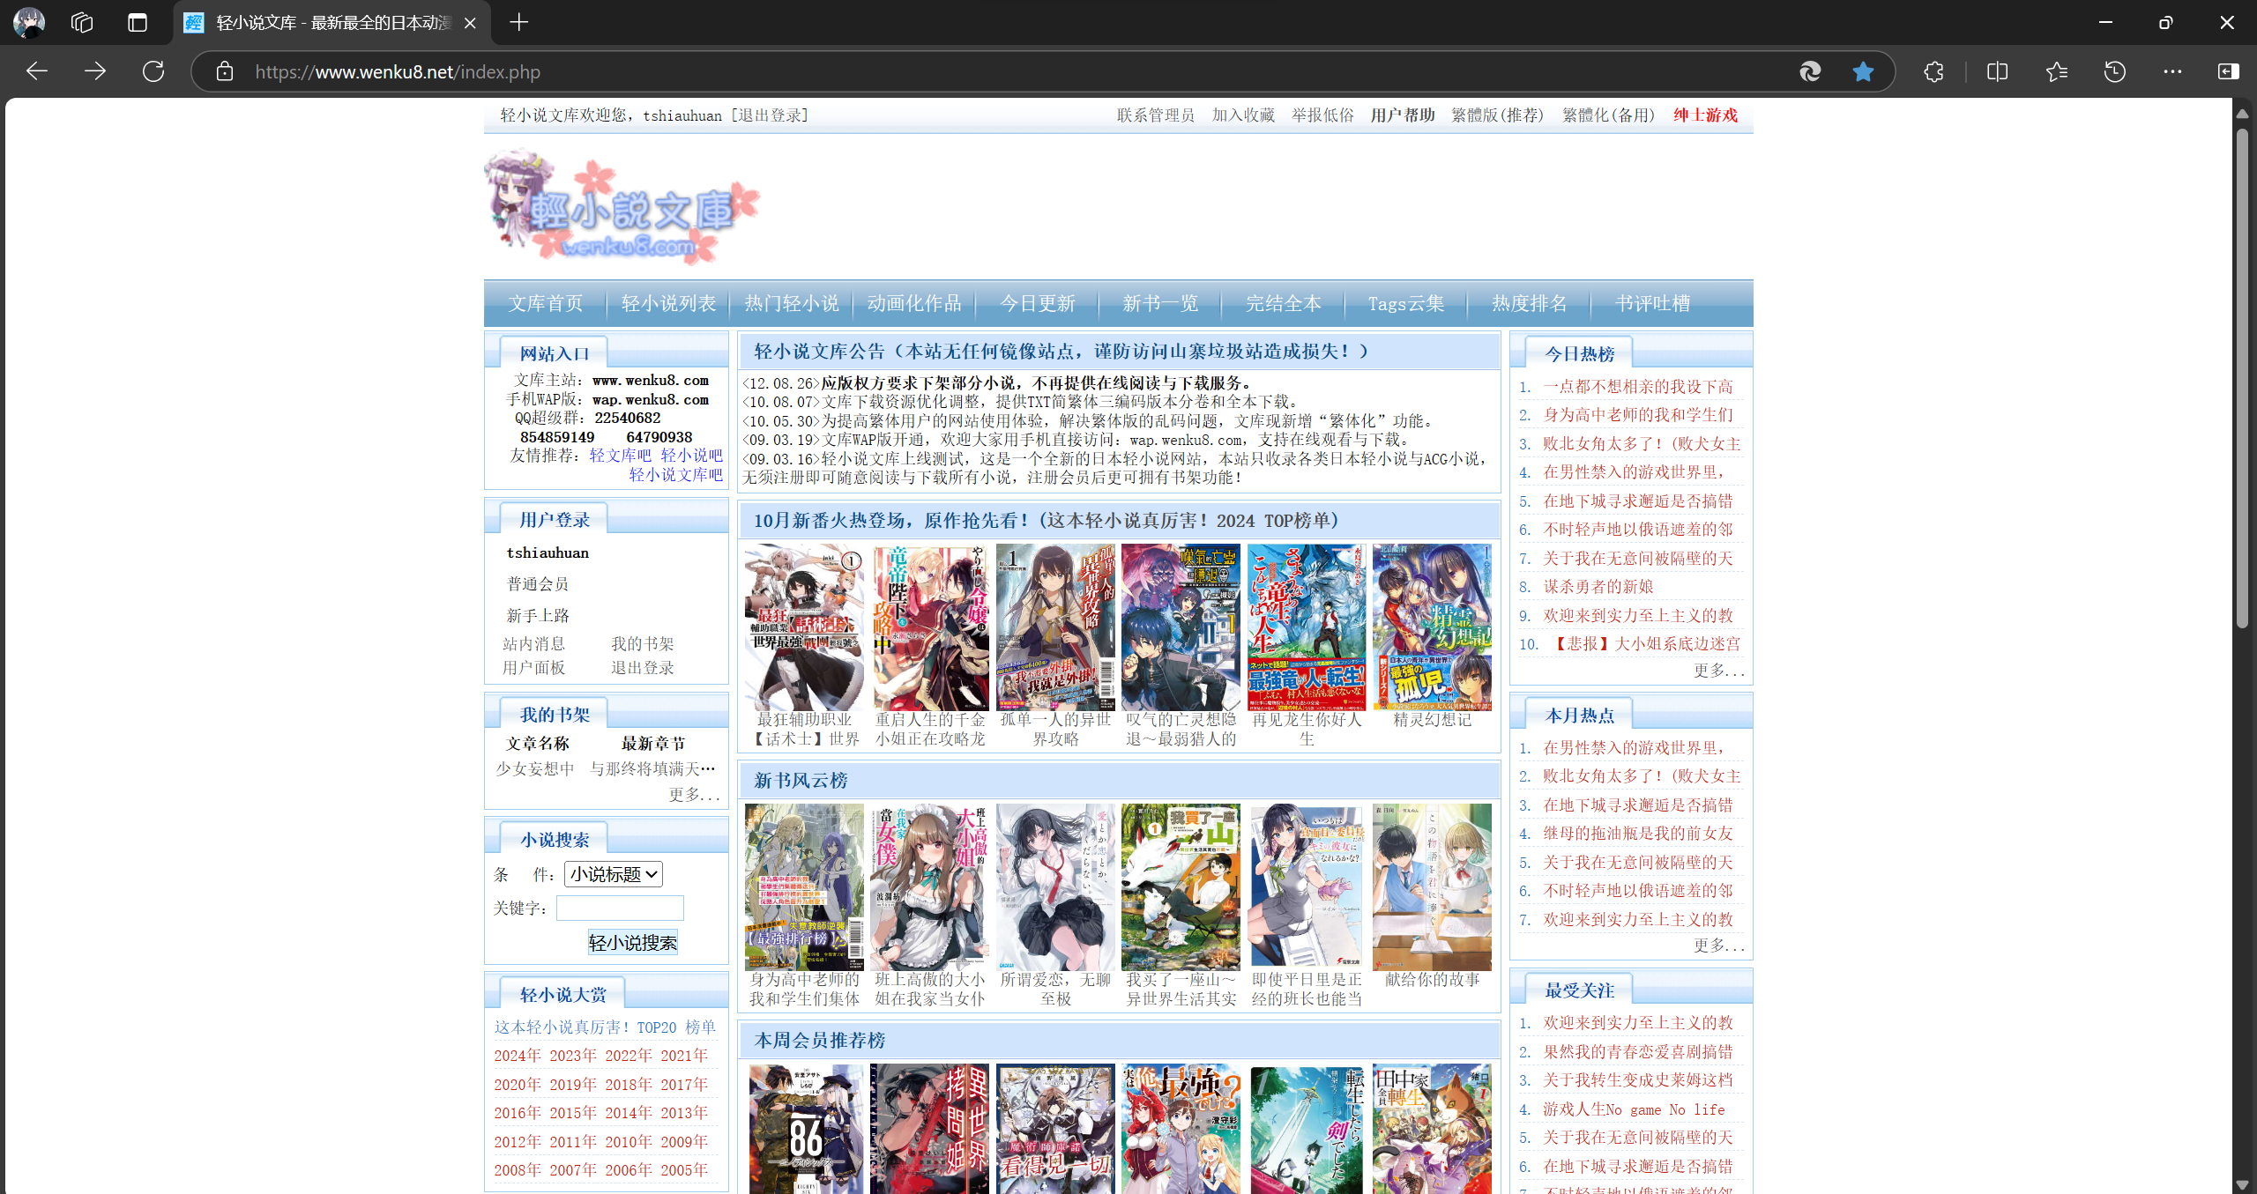Open the 少女妄想中 bookshelf entry
Viewport: 2257px width, 1194px height.
click(x=535, y=769)
